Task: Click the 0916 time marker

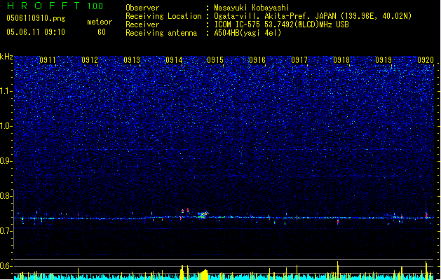Action: tap(257, 60)
